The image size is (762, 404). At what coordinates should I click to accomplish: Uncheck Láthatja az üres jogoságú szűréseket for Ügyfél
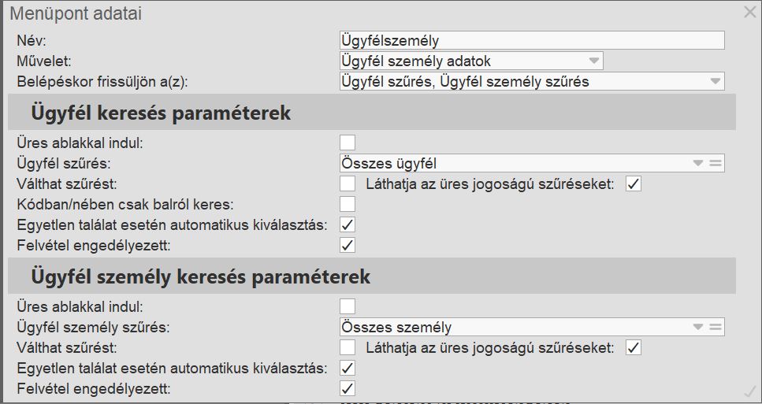(x=634, y=183)
